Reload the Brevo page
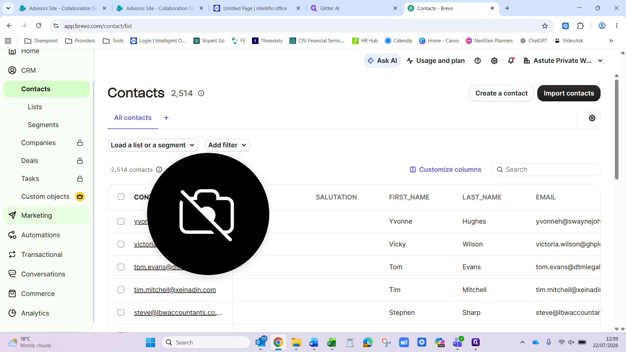626x352 pixels. [x=38, y=26]
